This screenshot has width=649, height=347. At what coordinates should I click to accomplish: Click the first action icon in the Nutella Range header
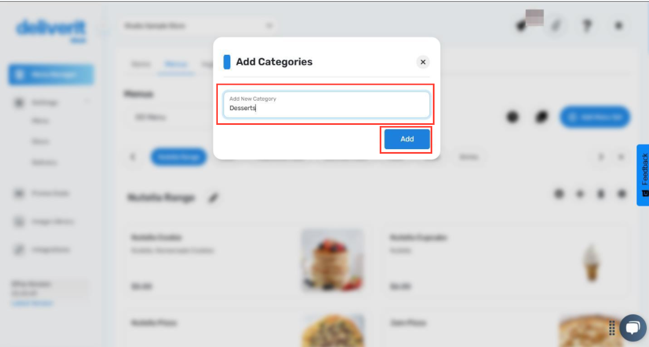tap(559, 194)
